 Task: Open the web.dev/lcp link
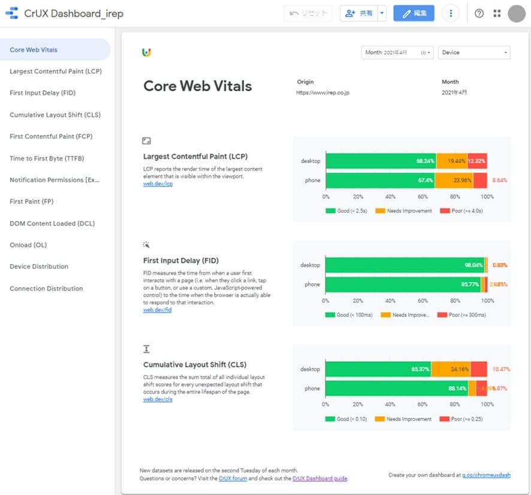click(157, 184)
